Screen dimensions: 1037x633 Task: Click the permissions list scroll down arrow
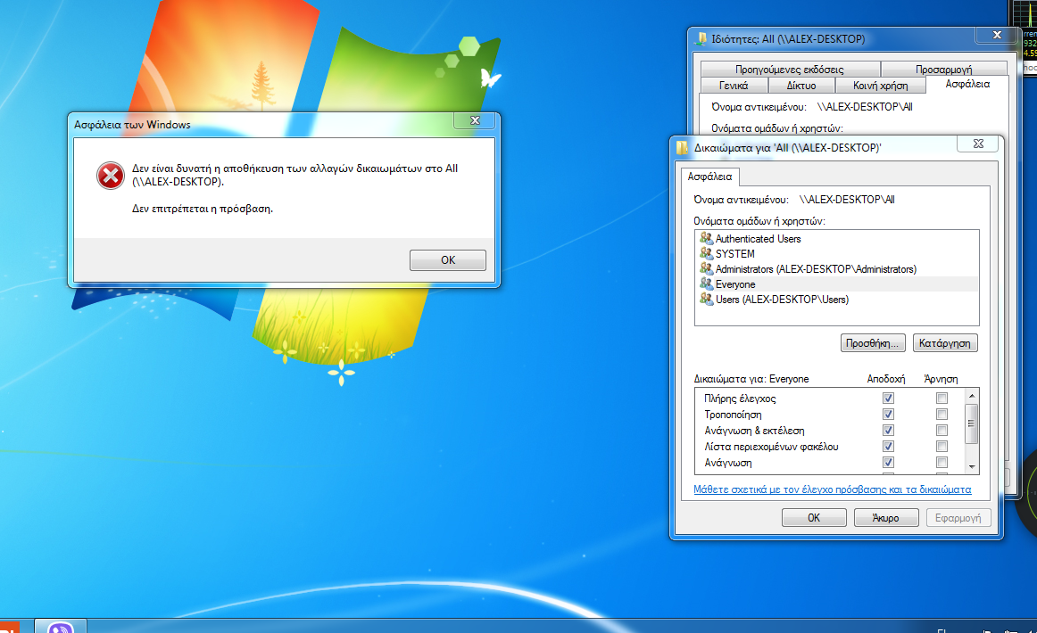tap(972, 466)
